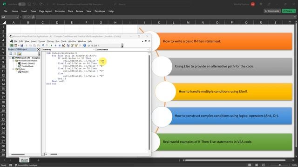Open the Page Layout ribbon tab

tap(46, 11)
